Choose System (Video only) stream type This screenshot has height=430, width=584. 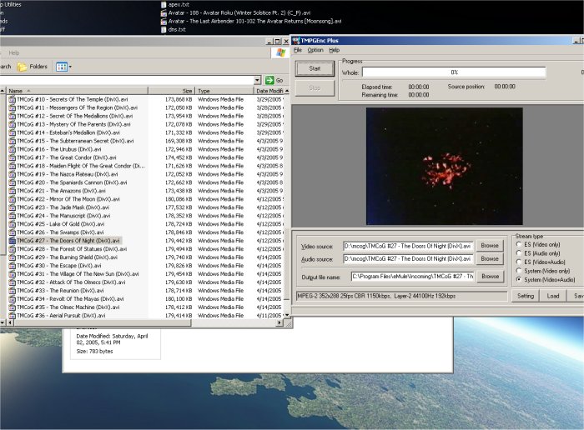pos(518,271)
